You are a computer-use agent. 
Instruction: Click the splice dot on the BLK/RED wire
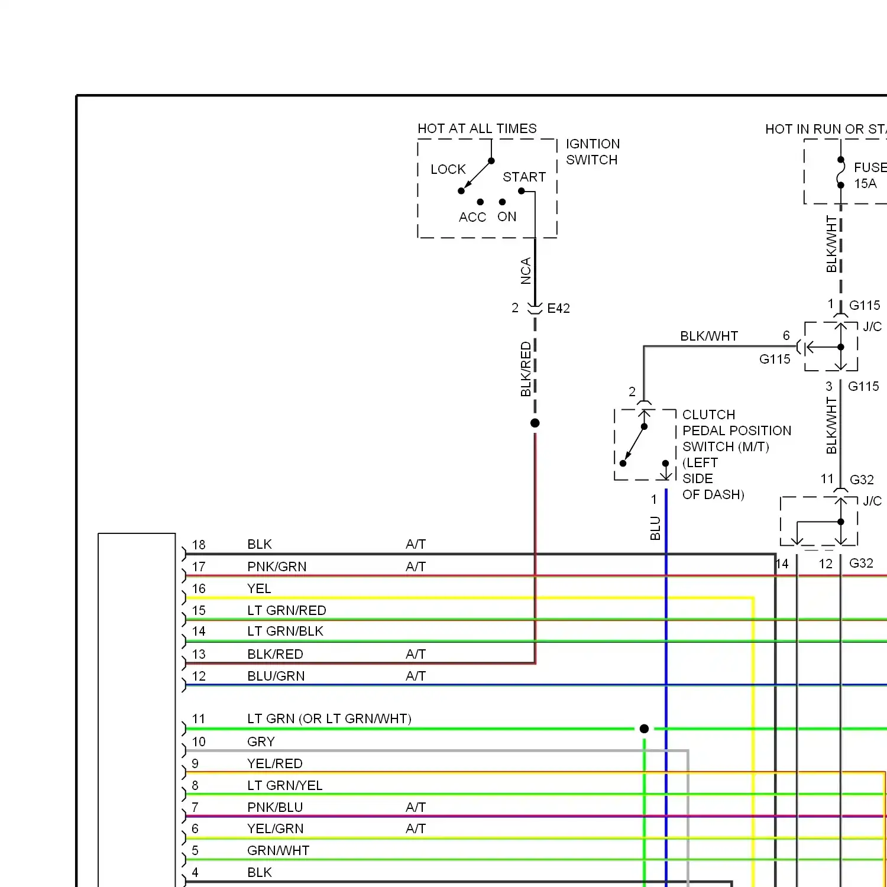[x=535, y=423]
